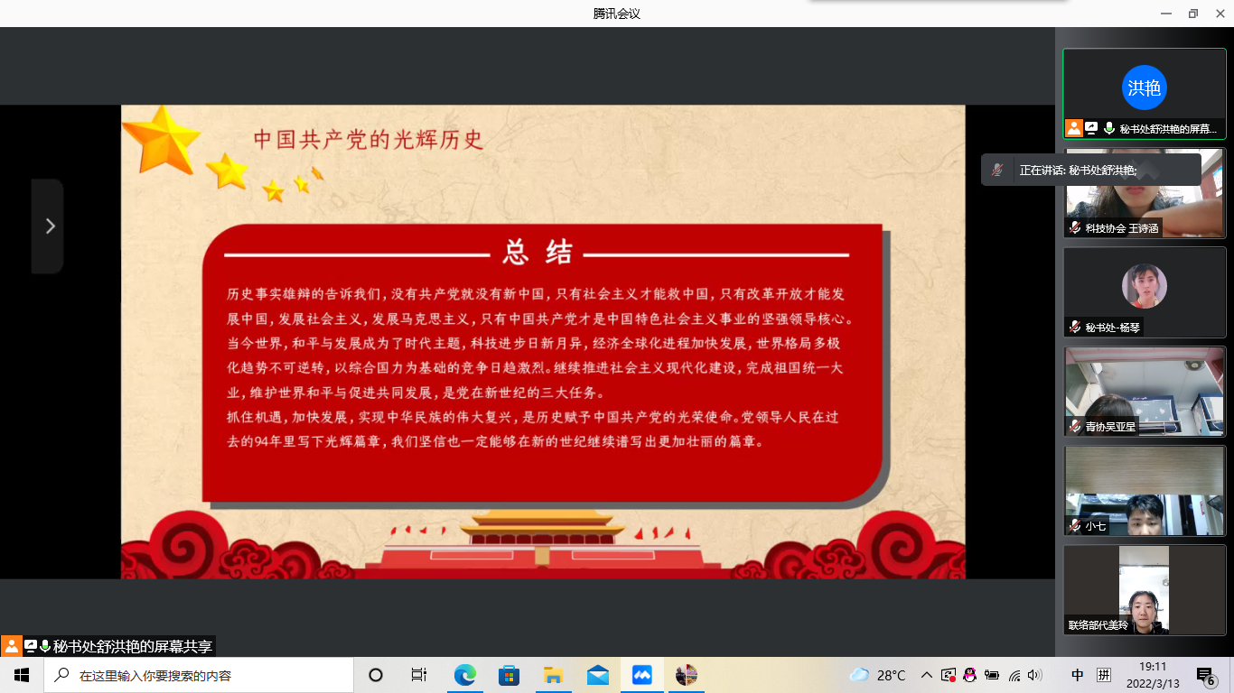This screenshot has width=1234, height=693.
Task: Launch Microsoft Edge from the taskbar
Action: 464,675
